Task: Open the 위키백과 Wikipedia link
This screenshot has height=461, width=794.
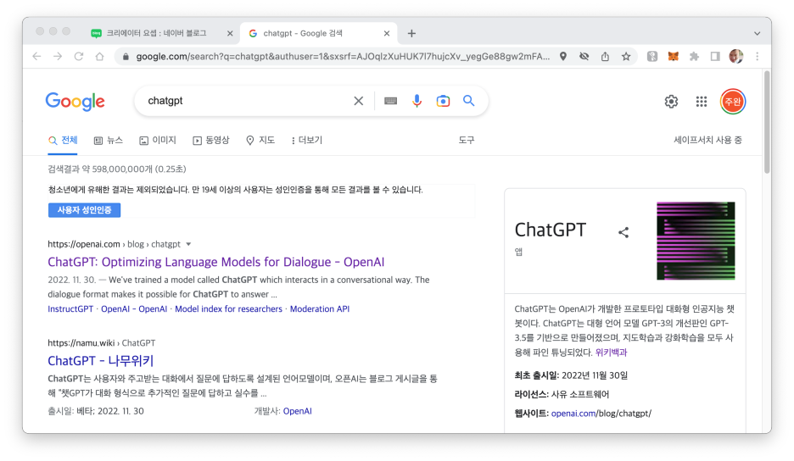Action: (x=611, y=353)
